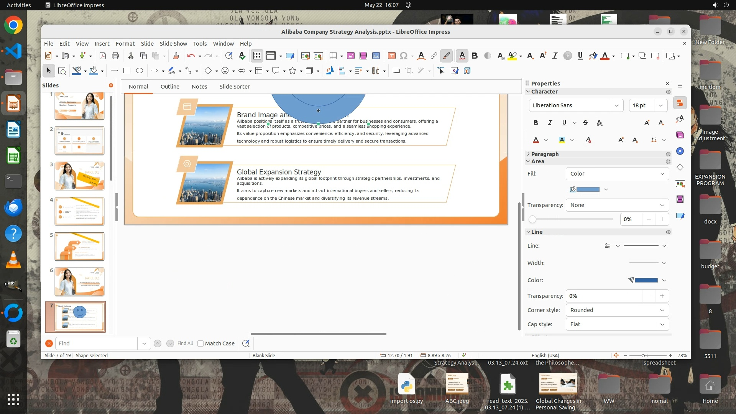
Task: Select the Rectangle drawing tool
Action: click(x=127, y=71)
